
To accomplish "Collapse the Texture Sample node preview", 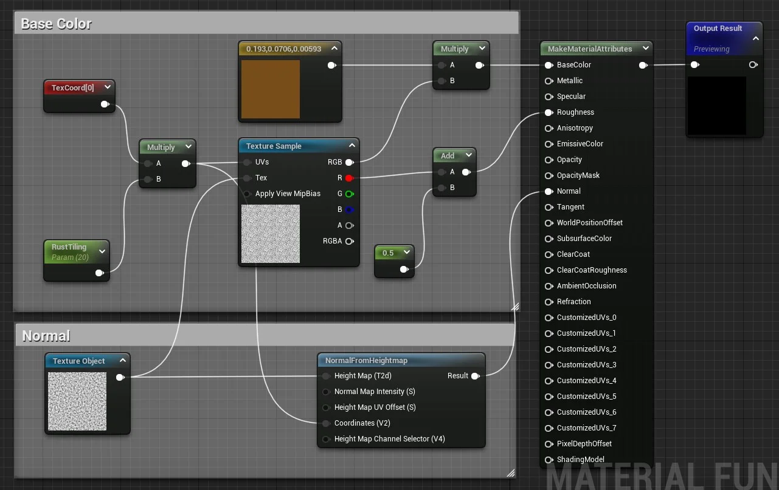I will point(352,146).
